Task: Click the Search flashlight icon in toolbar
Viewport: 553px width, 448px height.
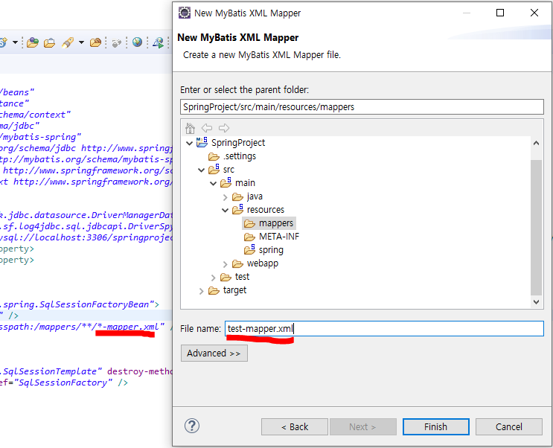Action: [x=68, y=42]
